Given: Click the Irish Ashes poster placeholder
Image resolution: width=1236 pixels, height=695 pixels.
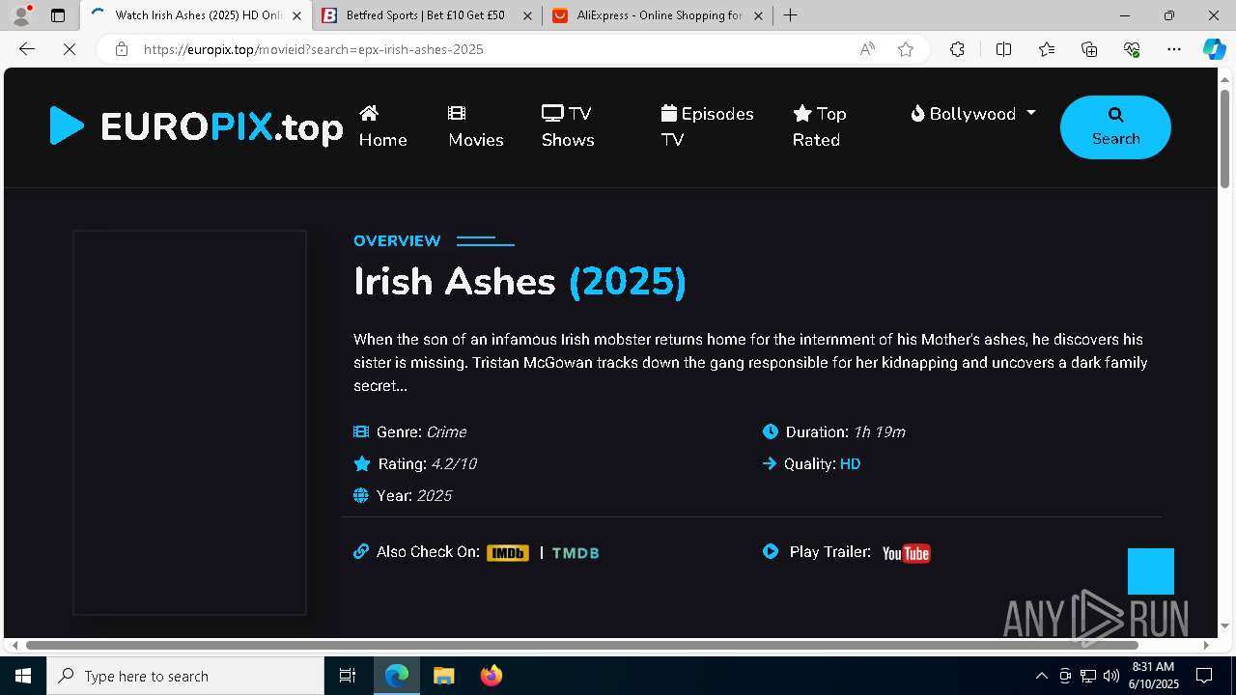Looking at the screenshot, I should click(189, 423).
